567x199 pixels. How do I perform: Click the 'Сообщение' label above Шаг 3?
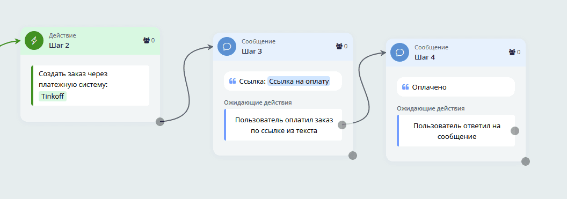(259, 41)
